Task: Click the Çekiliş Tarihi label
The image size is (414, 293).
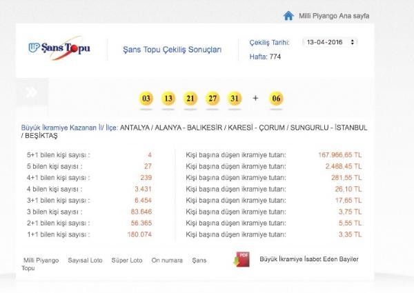Action: (x=269, y=43)
